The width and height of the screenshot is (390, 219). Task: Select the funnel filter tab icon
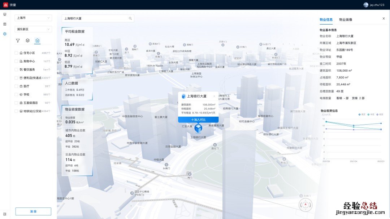tap(18, 41)
